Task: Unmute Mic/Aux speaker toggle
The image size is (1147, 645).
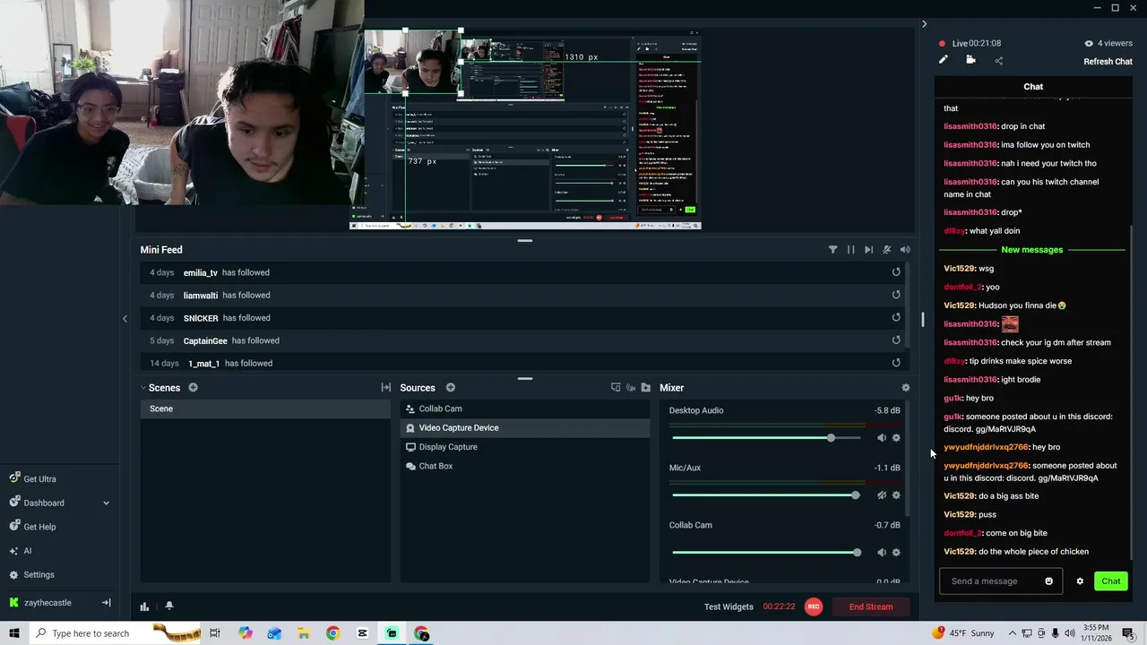Action: (x=882, y=495)
